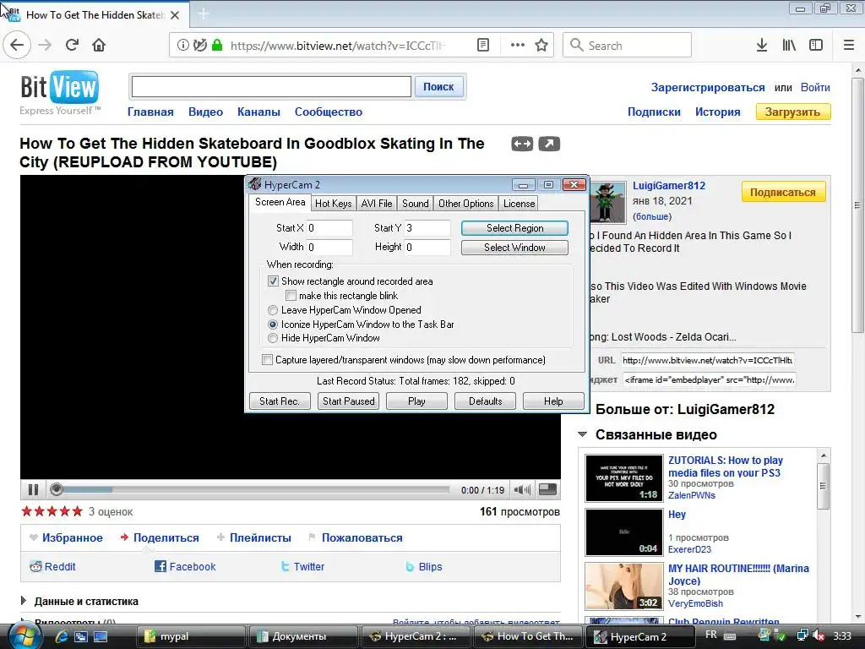Click the Загрузить upload button
865x649 pixels.
coord(792,112)
